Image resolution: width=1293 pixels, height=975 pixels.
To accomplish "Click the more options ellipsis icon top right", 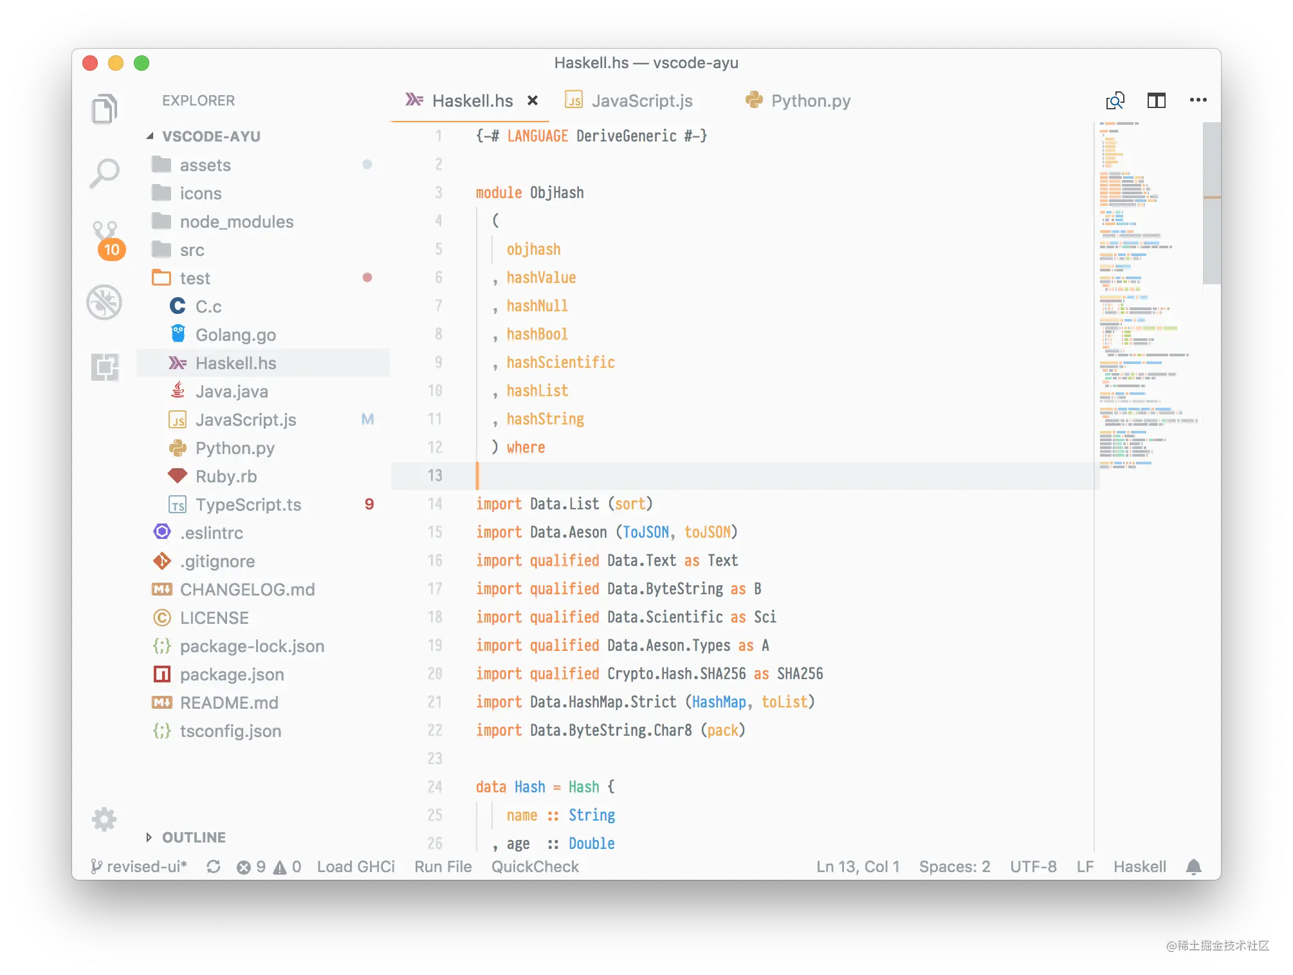I will click(x=1198, y=99).
